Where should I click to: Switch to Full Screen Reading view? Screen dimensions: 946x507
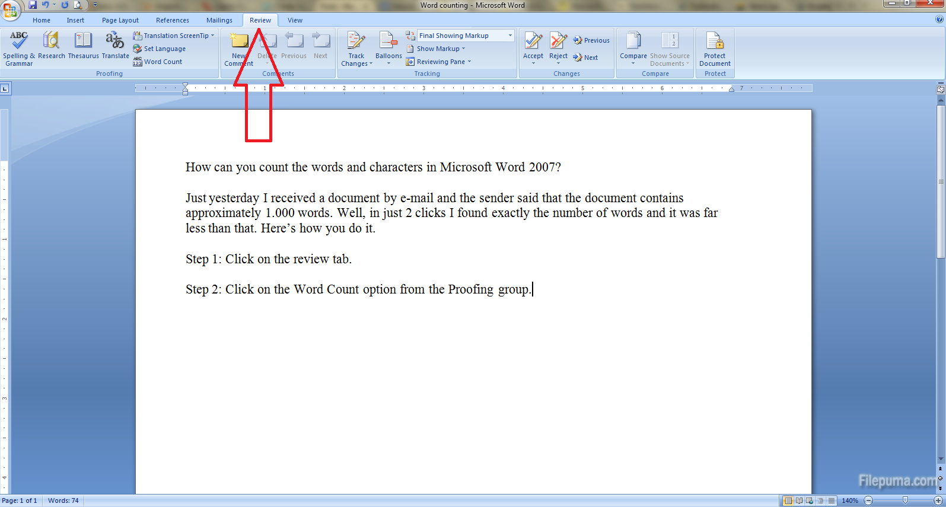click(799, 500)
